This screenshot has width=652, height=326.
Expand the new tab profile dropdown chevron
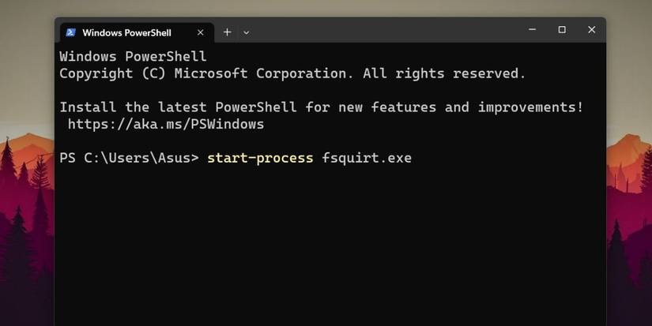point(246,32)
